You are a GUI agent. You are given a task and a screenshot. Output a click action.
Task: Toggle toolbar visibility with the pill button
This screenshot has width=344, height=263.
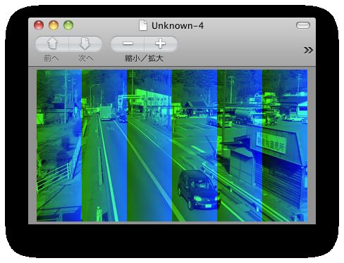303,25
